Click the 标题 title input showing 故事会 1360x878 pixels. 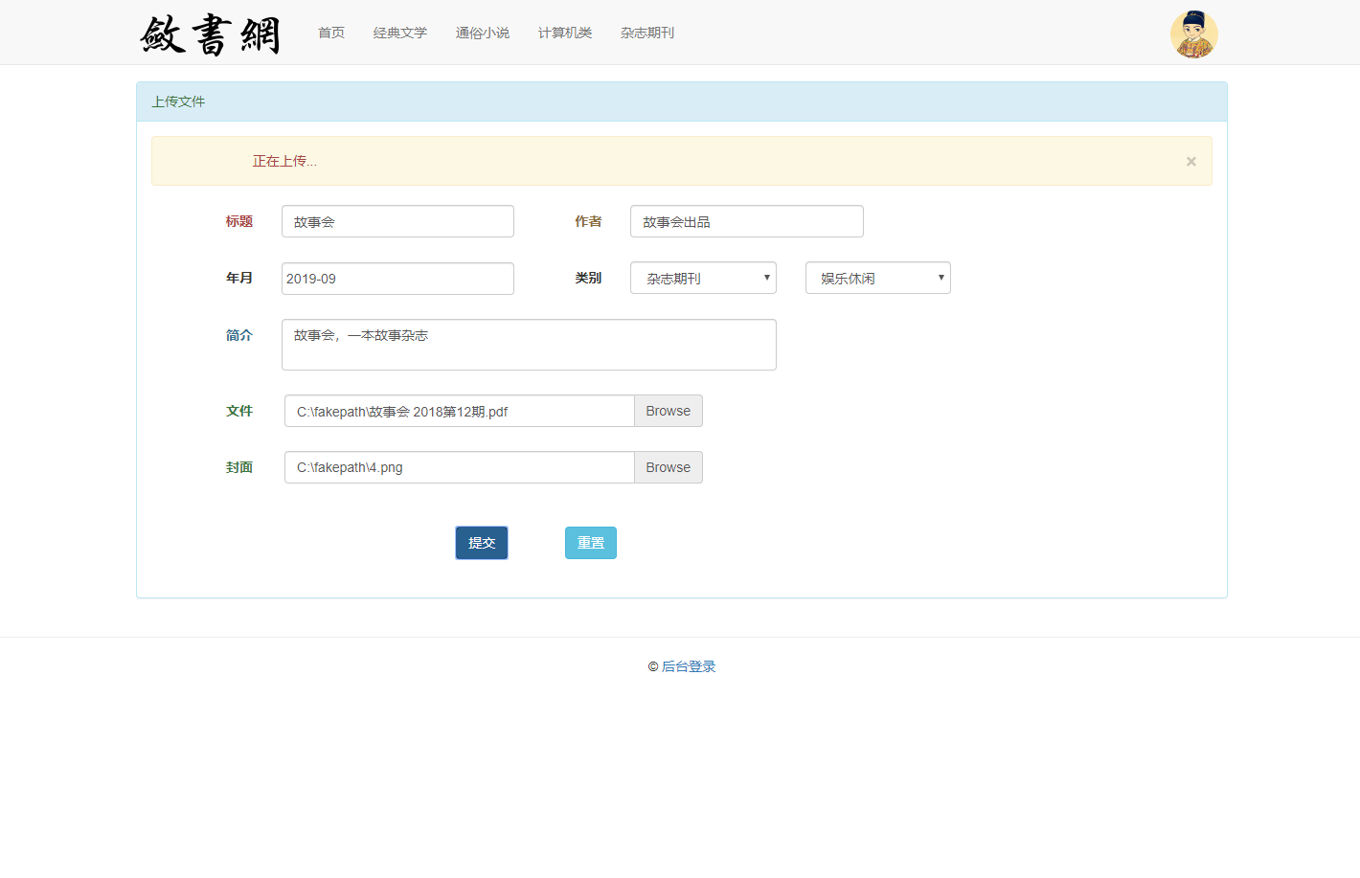point(397,220)
